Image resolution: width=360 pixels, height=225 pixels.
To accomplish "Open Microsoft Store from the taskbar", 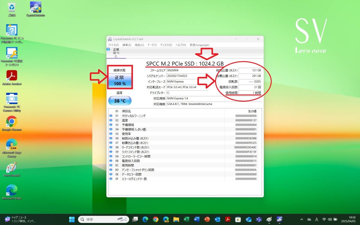I will (x=238, y=219).
